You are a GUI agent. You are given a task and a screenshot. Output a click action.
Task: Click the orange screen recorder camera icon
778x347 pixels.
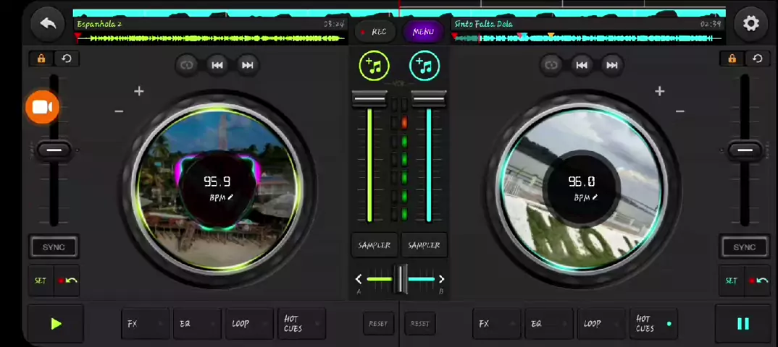[x=43, y=107]
